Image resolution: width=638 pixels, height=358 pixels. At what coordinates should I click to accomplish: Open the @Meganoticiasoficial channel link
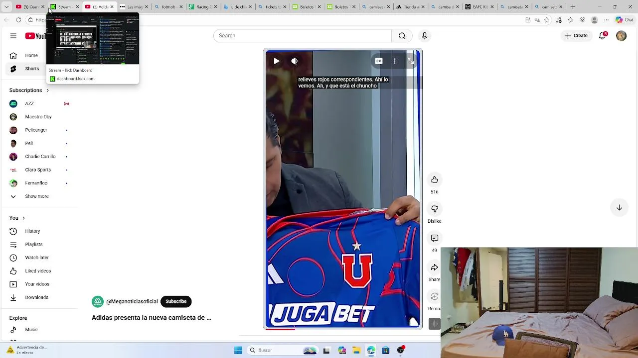point(132,302)
